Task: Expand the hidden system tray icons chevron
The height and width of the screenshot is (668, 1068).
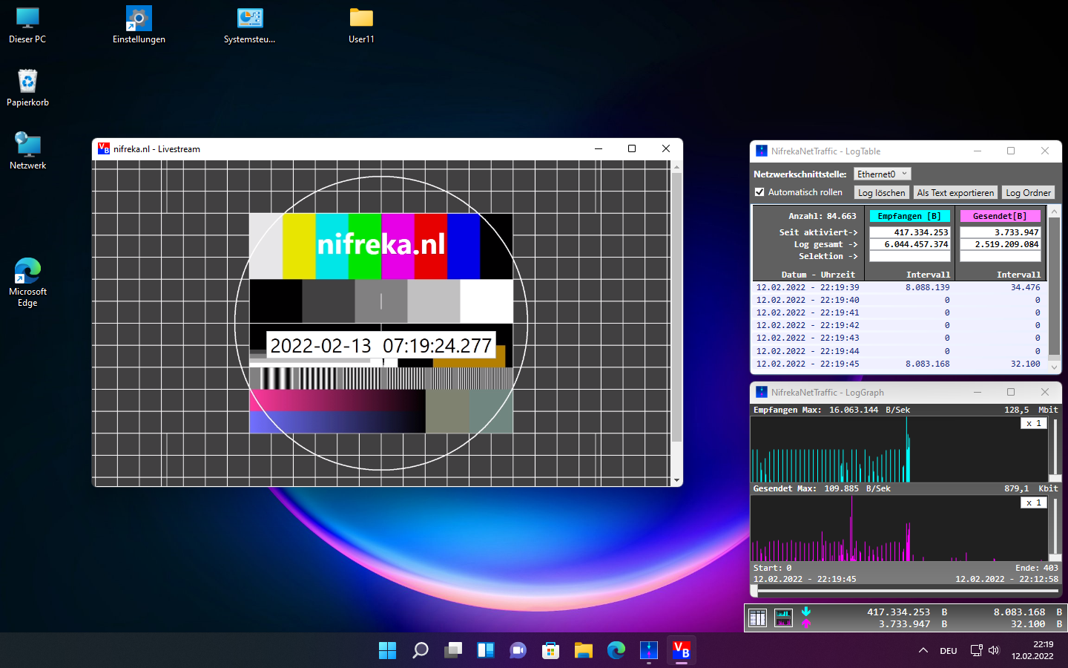Action: [923, 650]
